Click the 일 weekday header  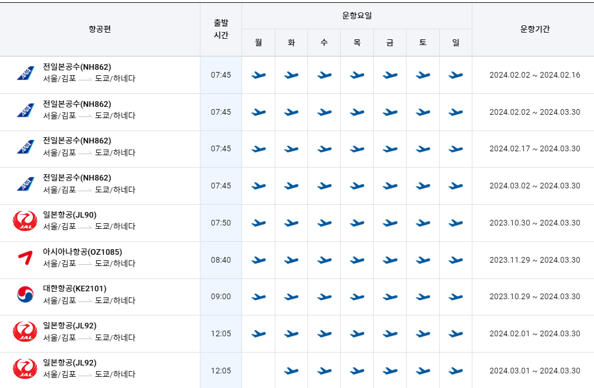coord(455,42)
